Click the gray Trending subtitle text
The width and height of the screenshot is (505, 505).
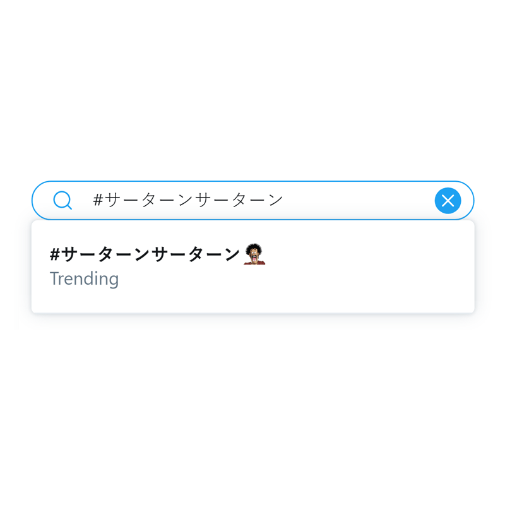(x=84, y=279)
